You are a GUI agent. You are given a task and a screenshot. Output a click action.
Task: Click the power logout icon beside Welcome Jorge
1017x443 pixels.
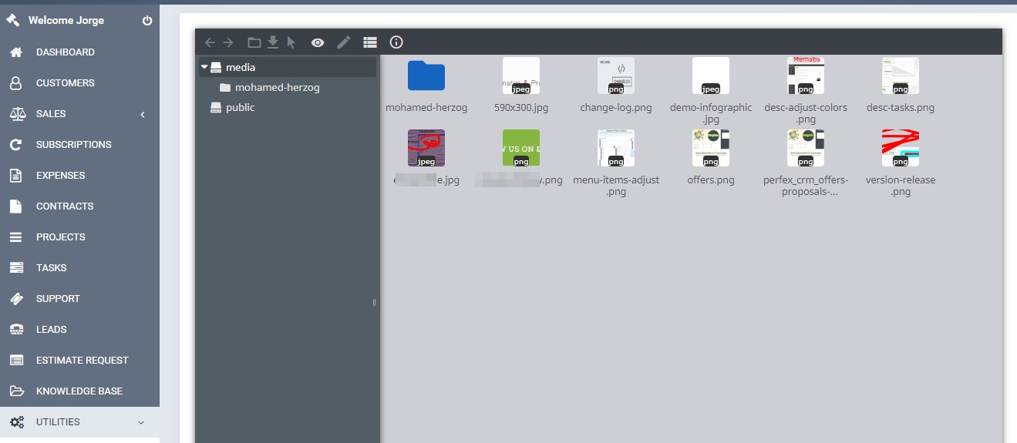tap(147, 21)
